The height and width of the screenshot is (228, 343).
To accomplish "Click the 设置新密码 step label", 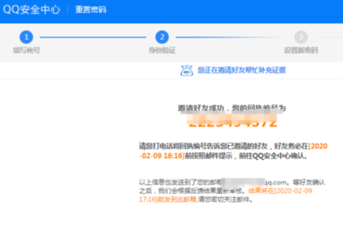I will click(301, 50).
